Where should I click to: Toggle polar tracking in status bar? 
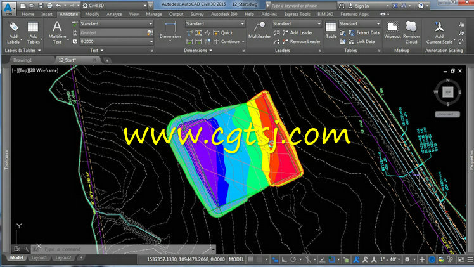pyautogui.click(x=293, y=259)
